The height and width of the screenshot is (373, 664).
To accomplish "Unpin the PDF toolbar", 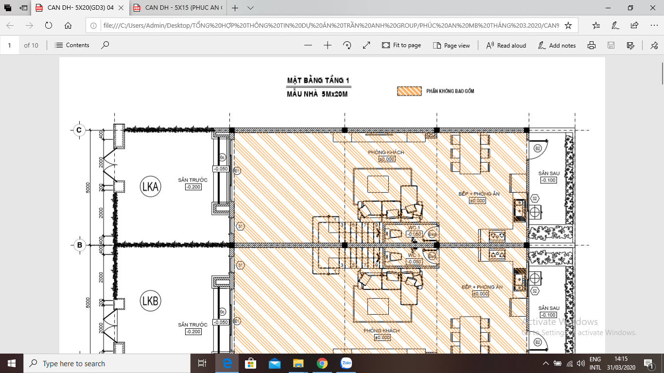I will [x=654, y=45].
